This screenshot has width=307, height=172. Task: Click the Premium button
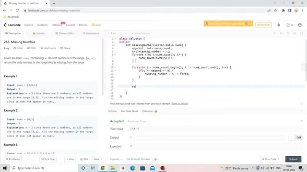click(x=263, y=25)
